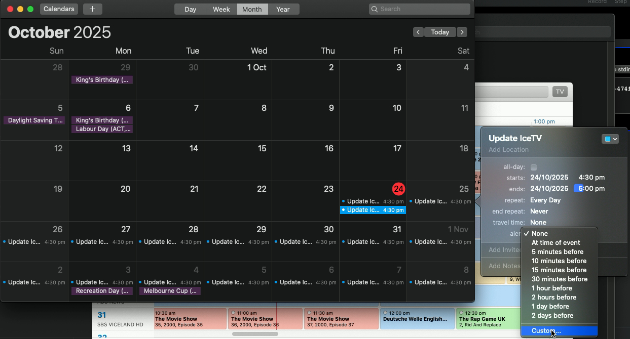The height and width of the screenshot is (339, 630).
Task: Switch to Month view
Action: tap(252, 9)
